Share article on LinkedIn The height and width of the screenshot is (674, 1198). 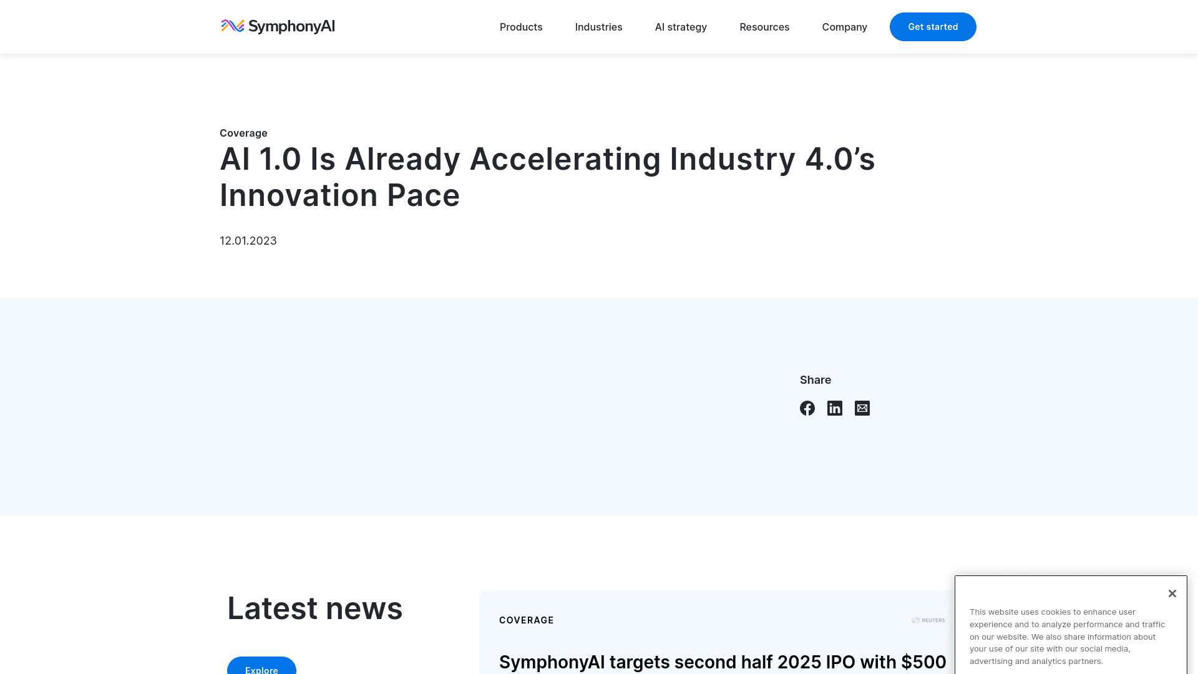835,408
